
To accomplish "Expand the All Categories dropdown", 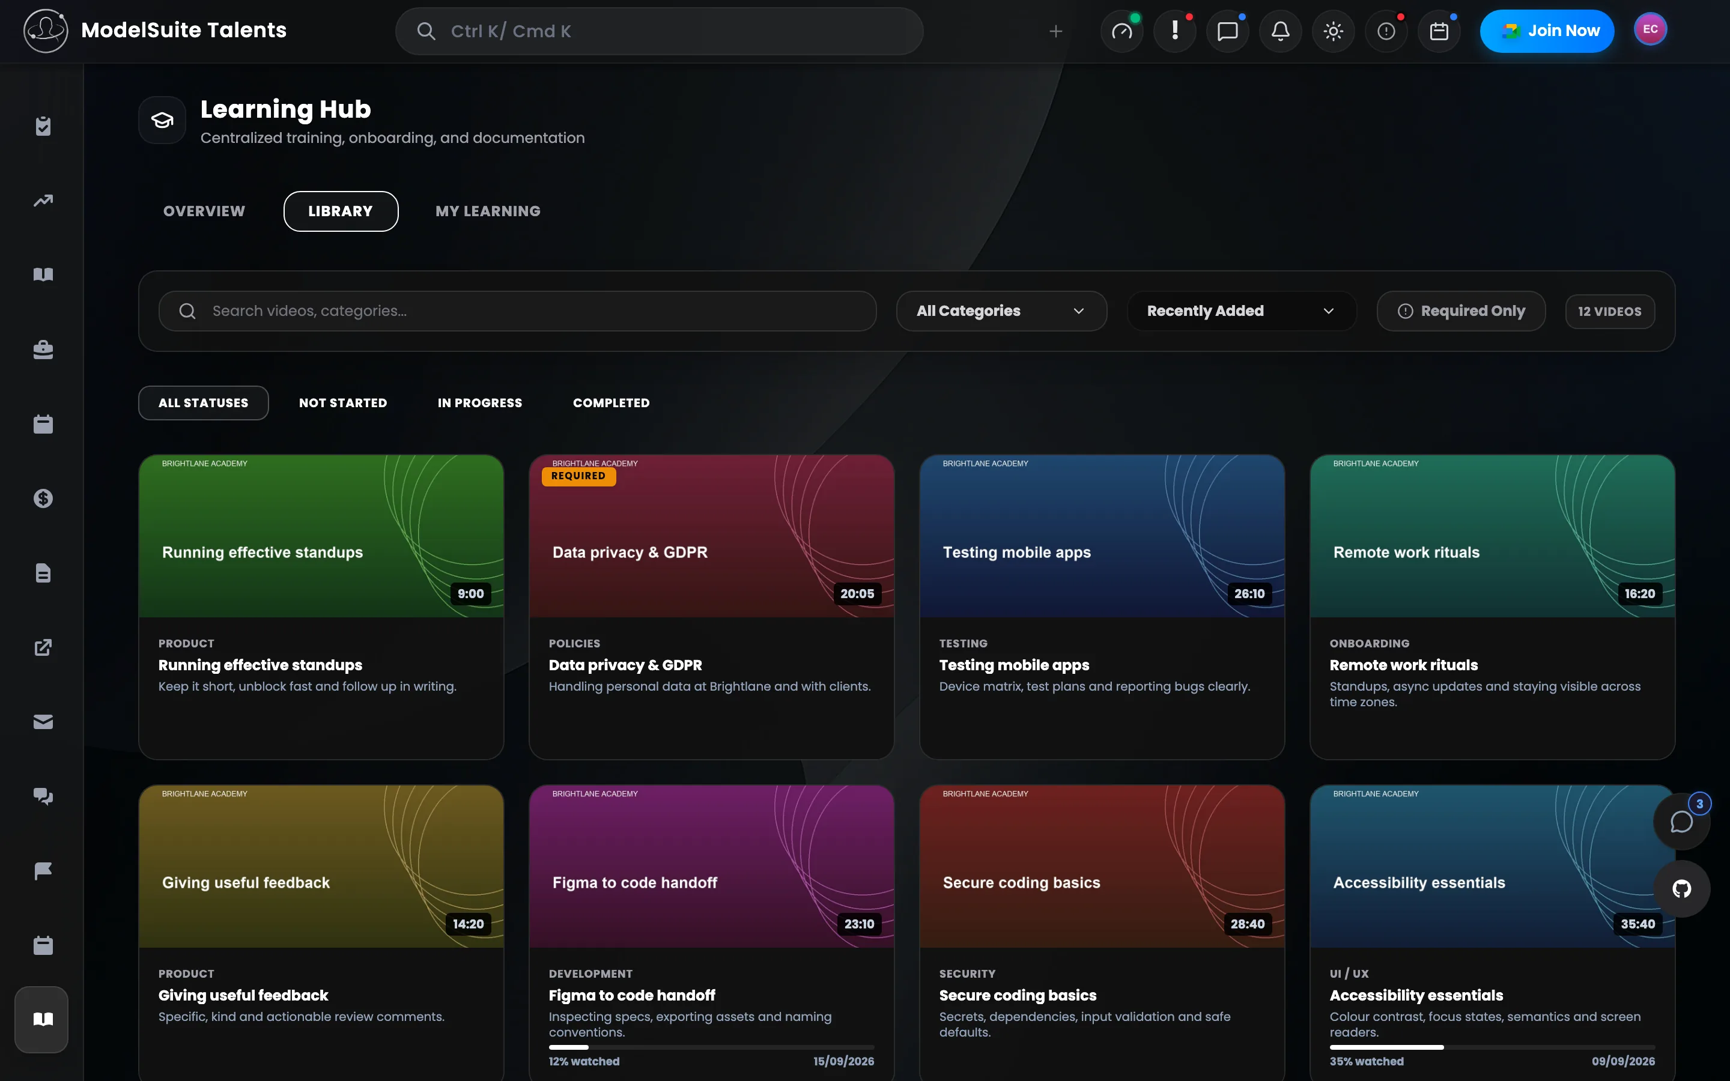I will pyautogui.click(x=1001, y=311).
